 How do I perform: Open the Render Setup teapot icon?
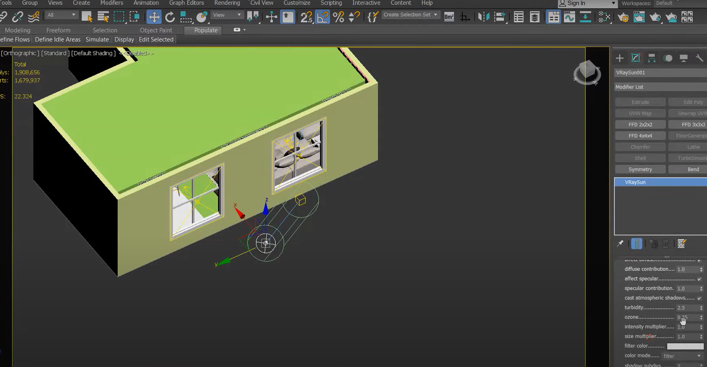point(623,17)
